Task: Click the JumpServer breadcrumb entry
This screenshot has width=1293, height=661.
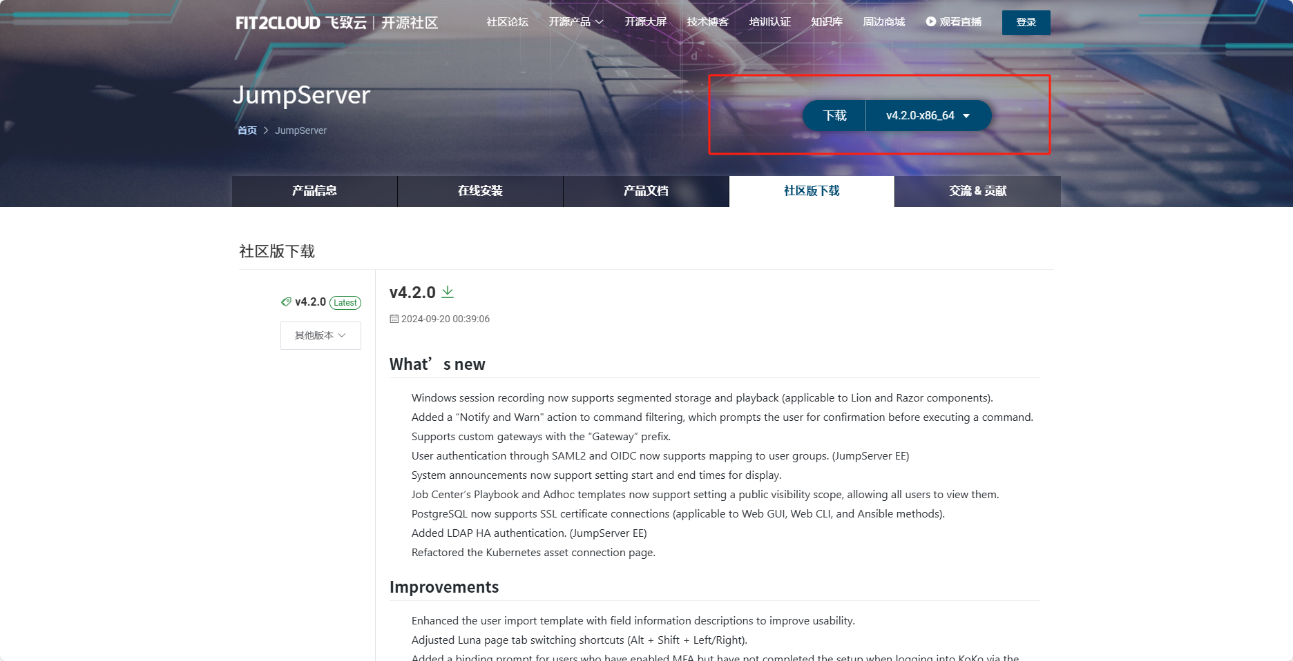Action: point(300,130)
